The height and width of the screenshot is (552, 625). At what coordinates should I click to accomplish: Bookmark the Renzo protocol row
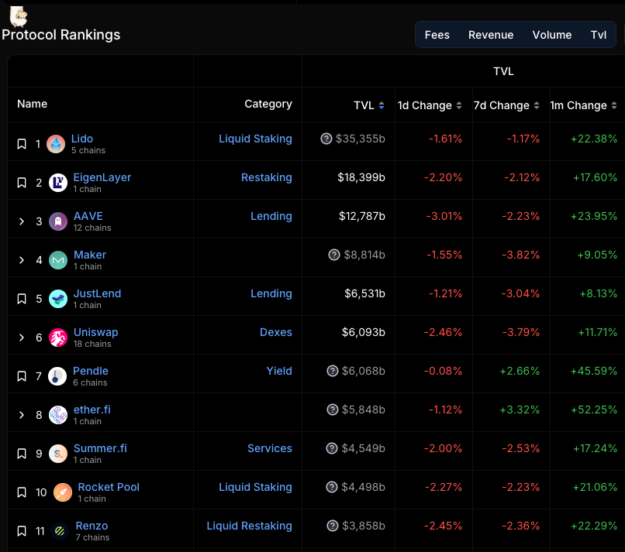click(22, 531)
